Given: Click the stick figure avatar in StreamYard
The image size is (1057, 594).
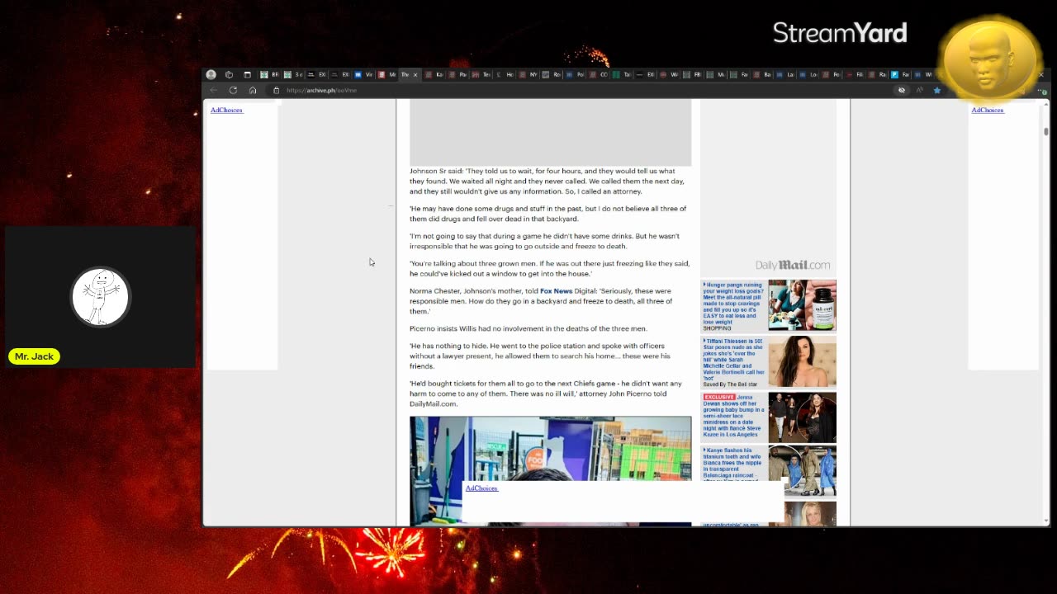Looking at the screenshot, I should [100, 296].
